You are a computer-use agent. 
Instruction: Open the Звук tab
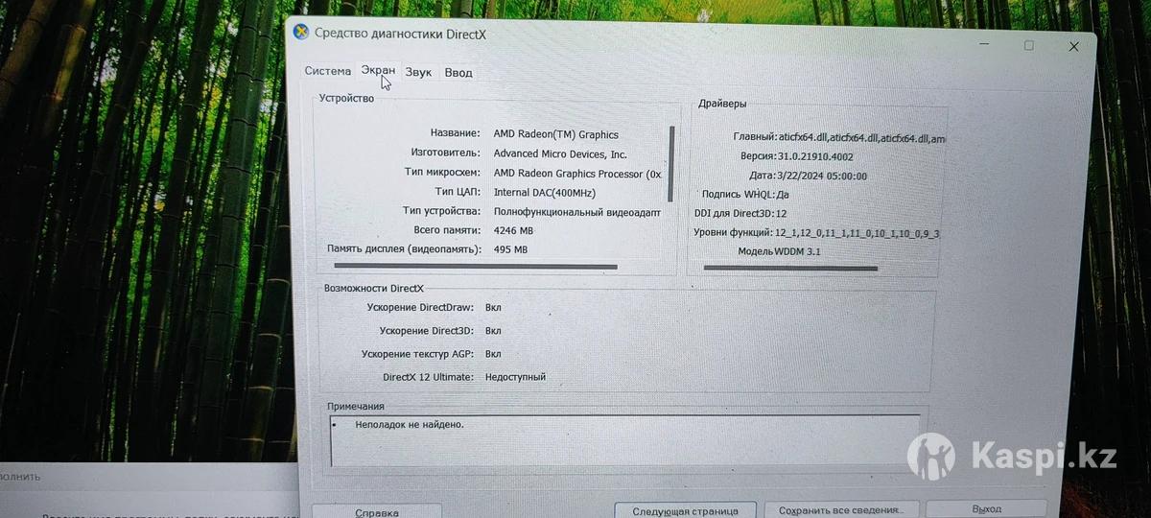point(418,72)
